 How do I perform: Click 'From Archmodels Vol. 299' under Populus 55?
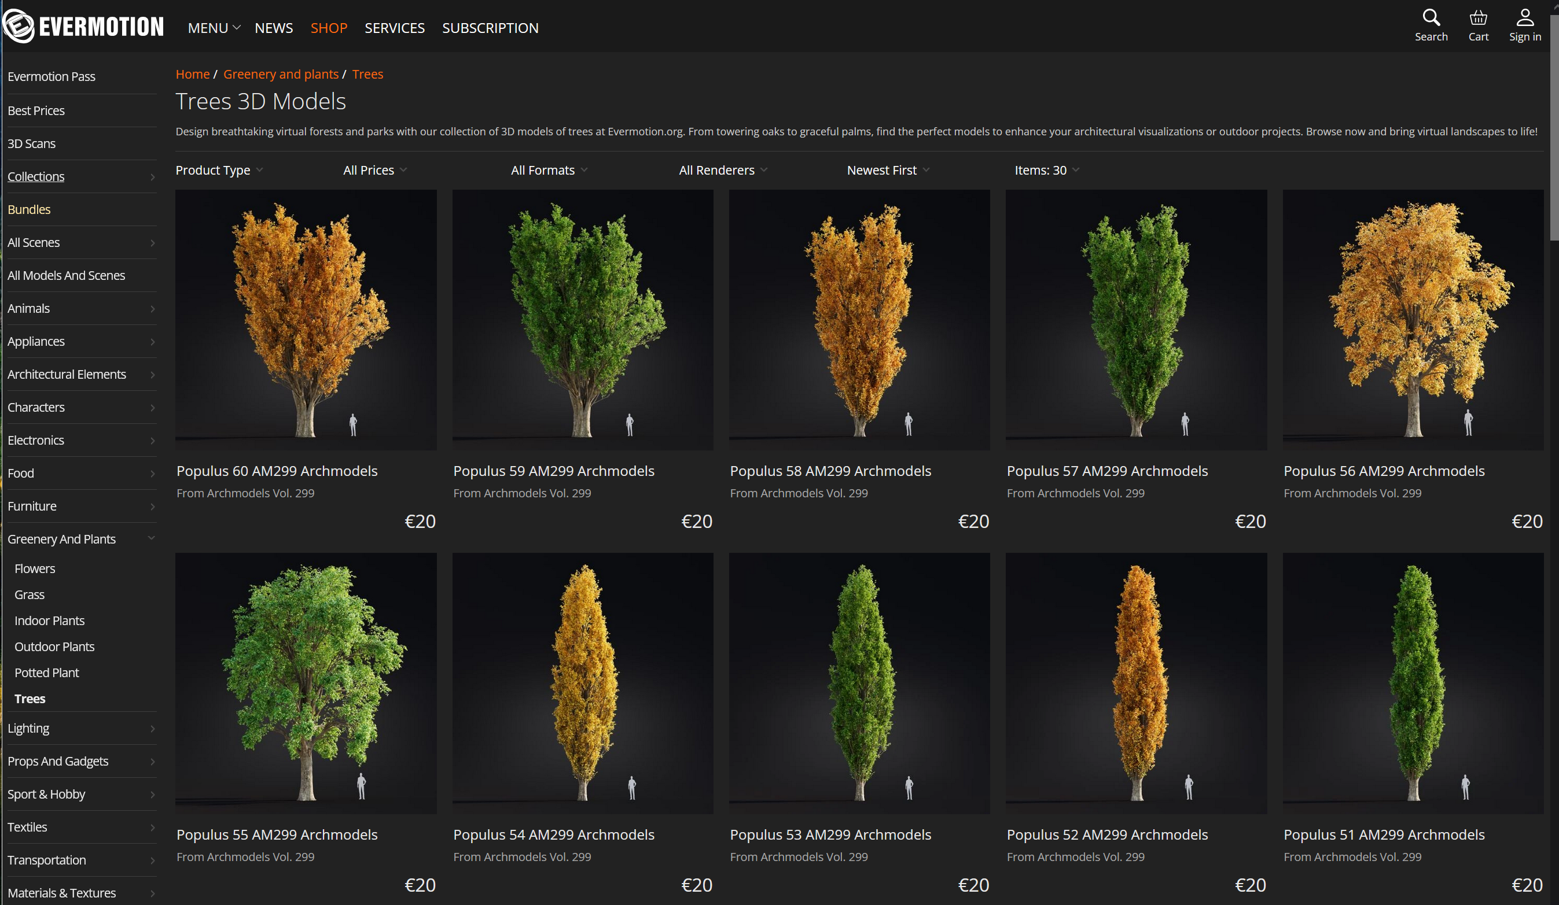click(x=245, y=857)
